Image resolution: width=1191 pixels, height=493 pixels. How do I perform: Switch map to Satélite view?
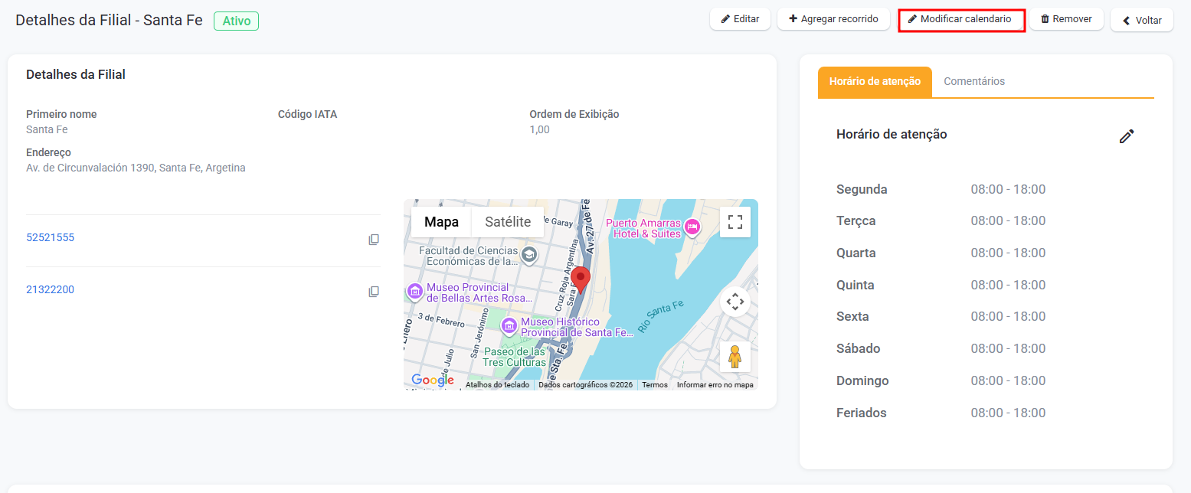508,222
